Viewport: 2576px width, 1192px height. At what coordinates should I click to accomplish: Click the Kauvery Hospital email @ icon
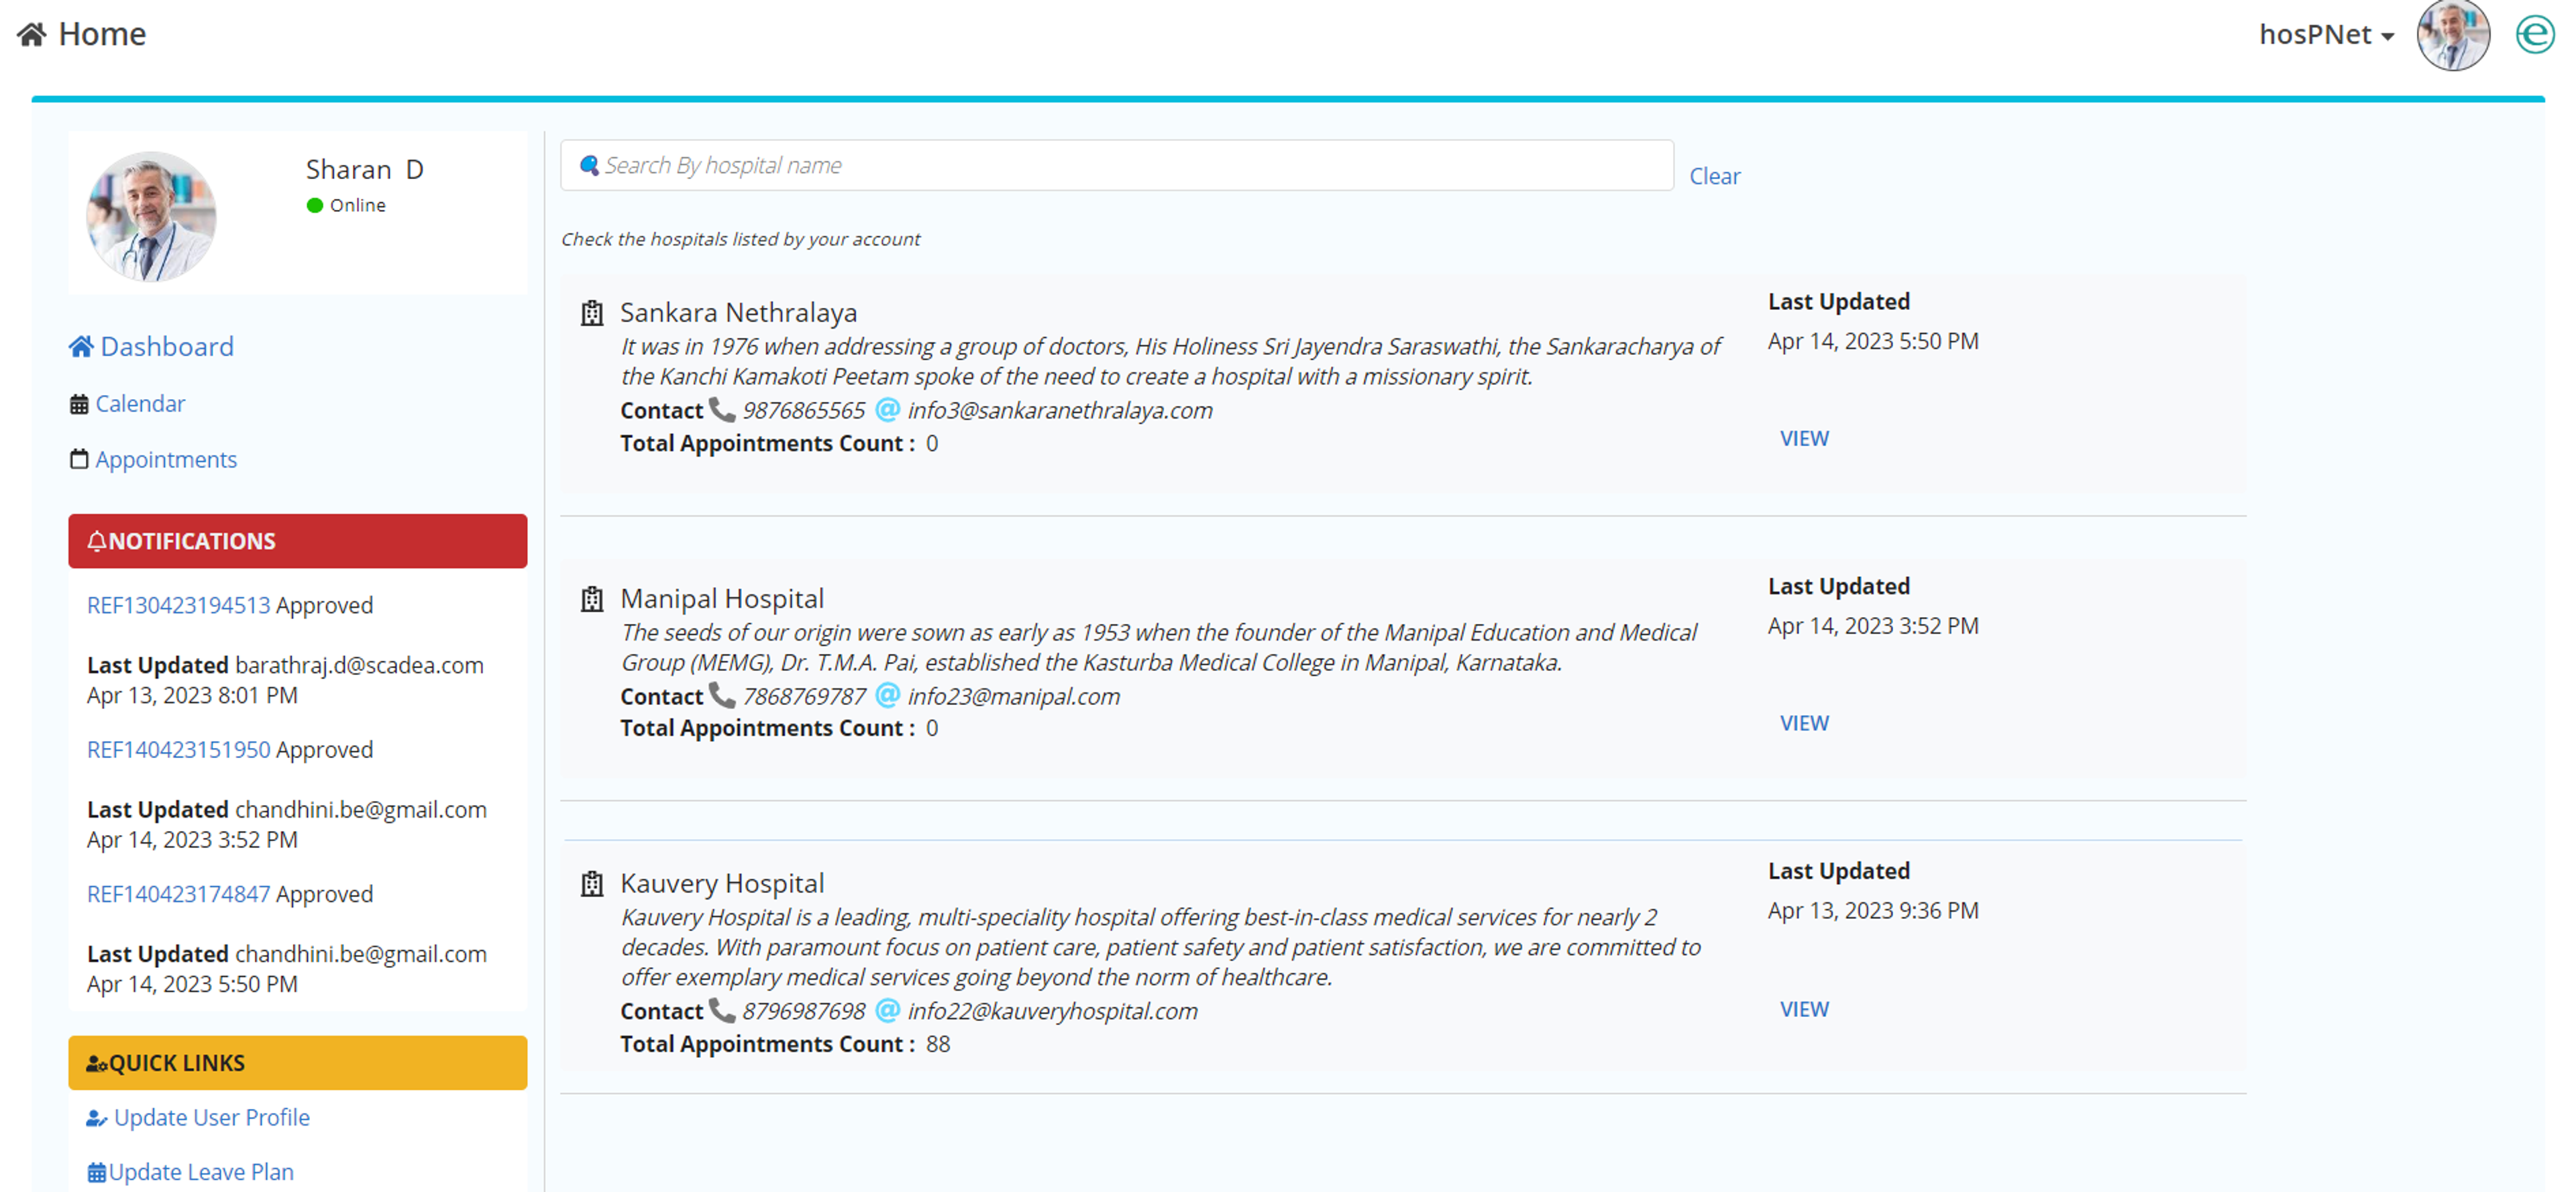887,1010
